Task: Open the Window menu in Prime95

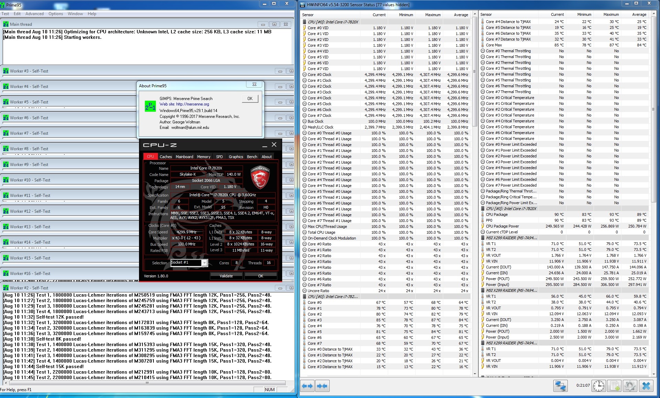Action: [75, 14]
